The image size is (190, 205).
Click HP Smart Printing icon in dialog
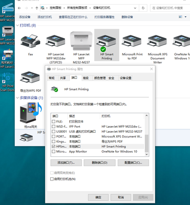tap(55, 89)
